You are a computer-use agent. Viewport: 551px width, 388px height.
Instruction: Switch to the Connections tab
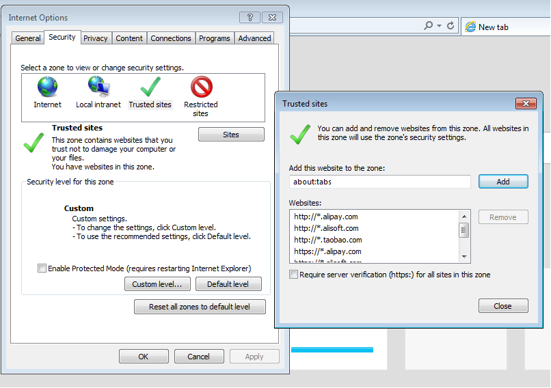pyautogui.click(x=171, y=38)
